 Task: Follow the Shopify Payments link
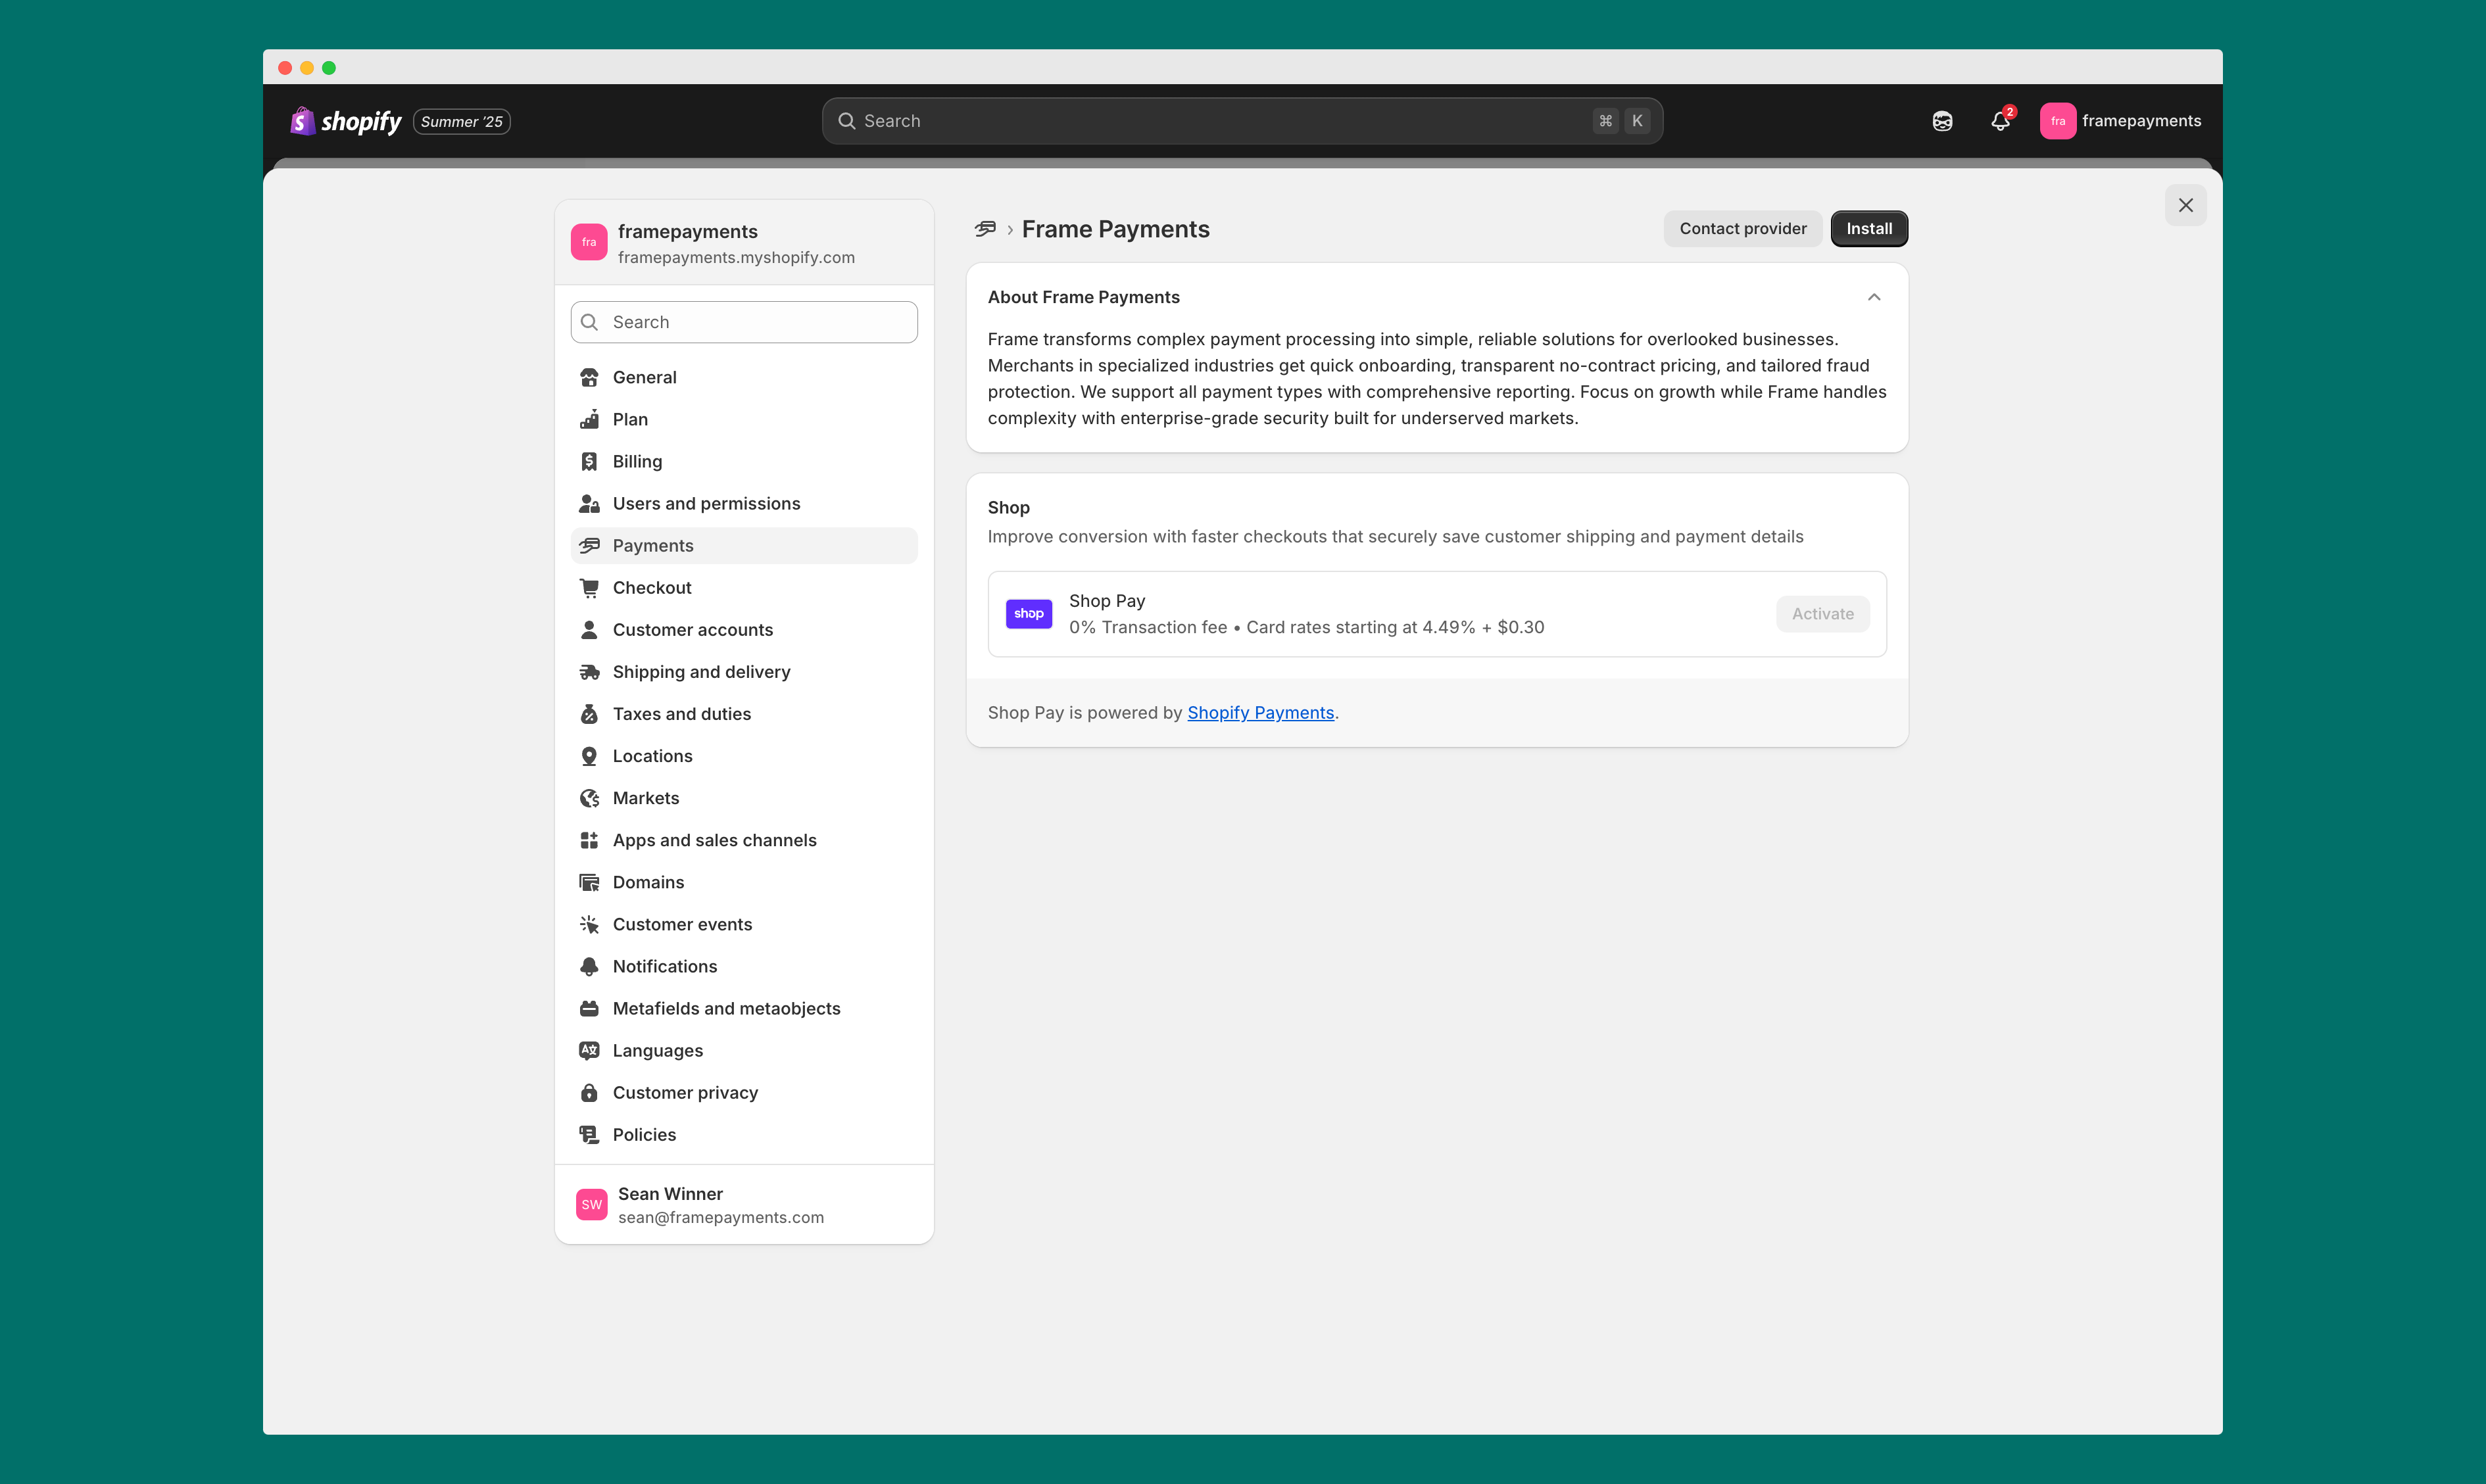click(1260, 713)
